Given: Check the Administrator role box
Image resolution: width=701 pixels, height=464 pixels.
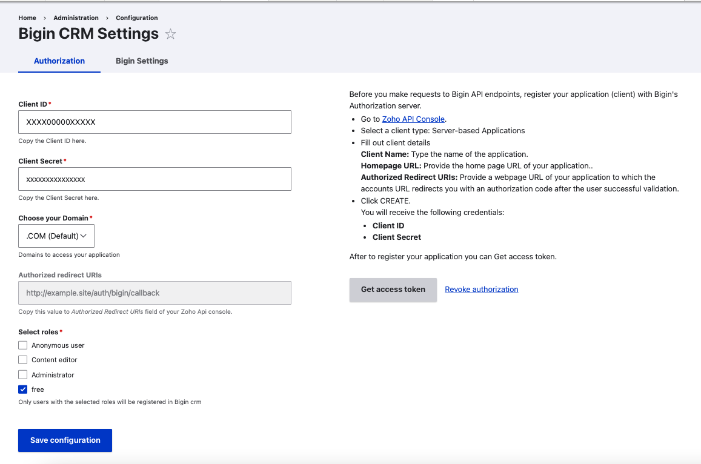Looking at the screenshot, I should click(x=23, y=374).
